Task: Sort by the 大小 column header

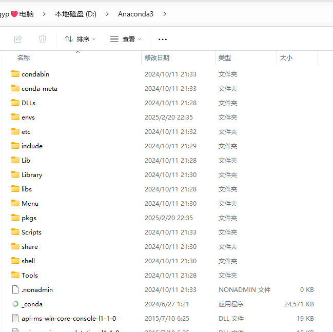Action: 286,58
